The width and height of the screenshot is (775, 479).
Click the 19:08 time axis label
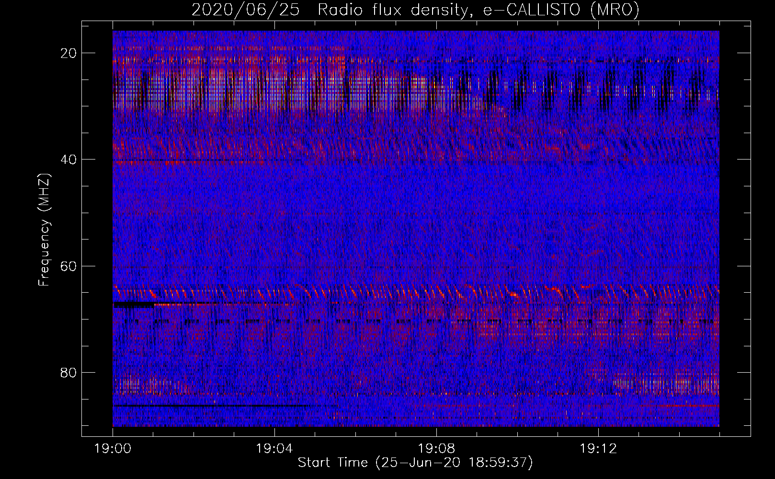pos(436,449)
